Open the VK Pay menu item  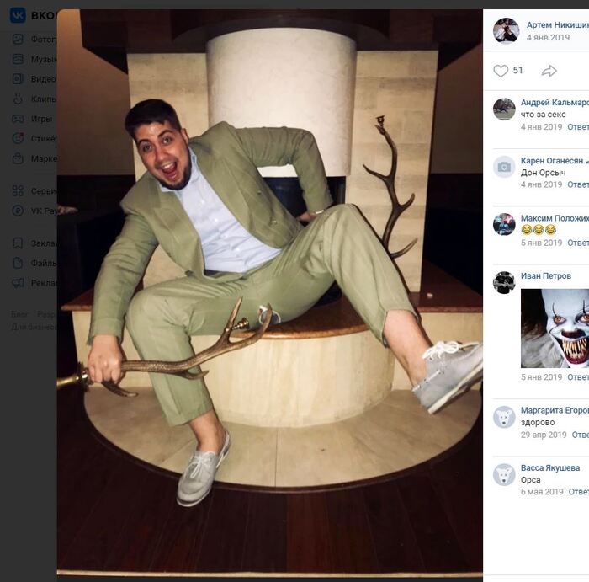pos(43,211)
